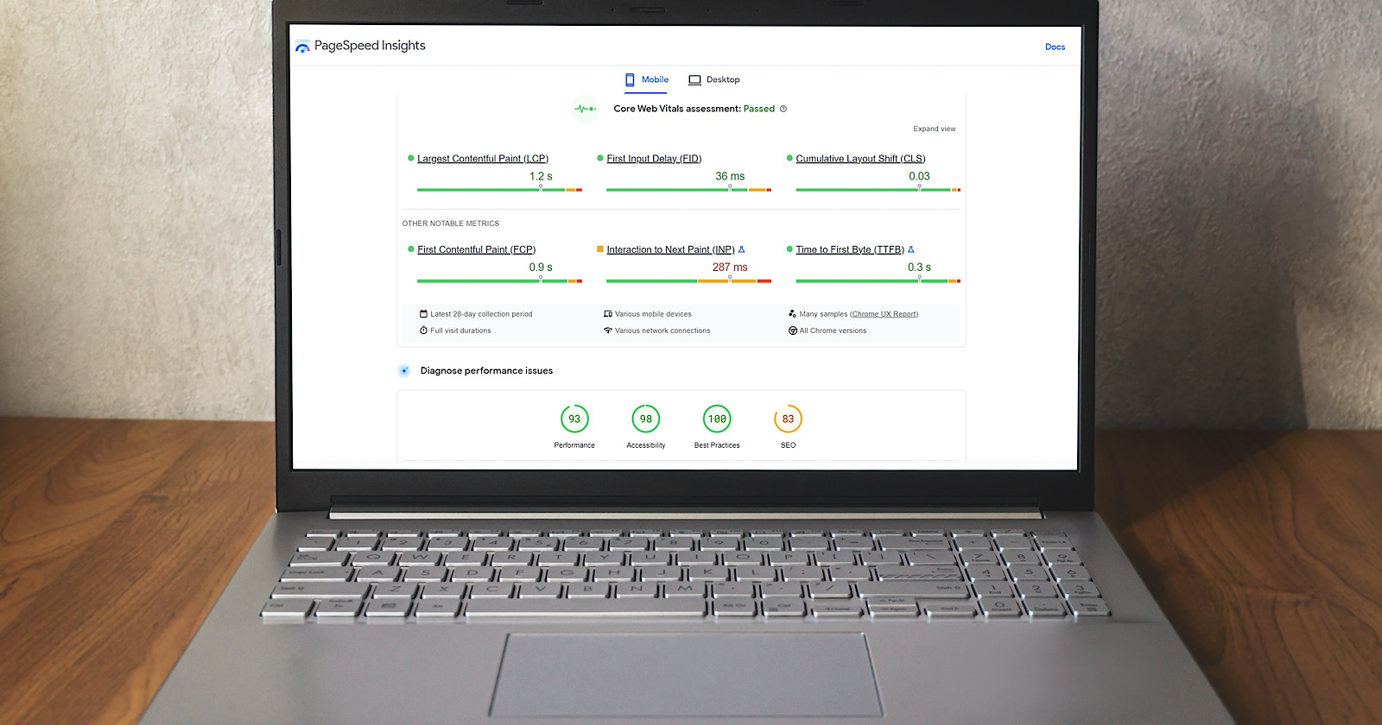Click the 0.9 s FCP value
1382x725 pixels.
pos(541,268)
